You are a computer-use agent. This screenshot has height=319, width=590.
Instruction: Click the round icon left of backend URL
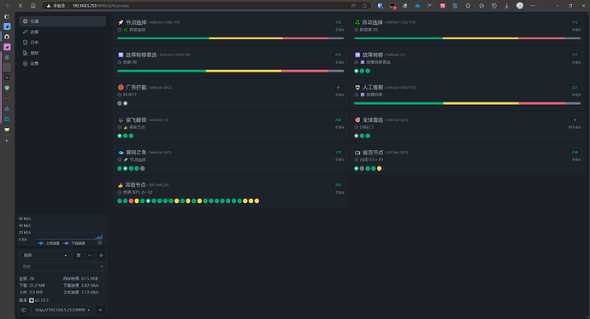coord(24,310)
